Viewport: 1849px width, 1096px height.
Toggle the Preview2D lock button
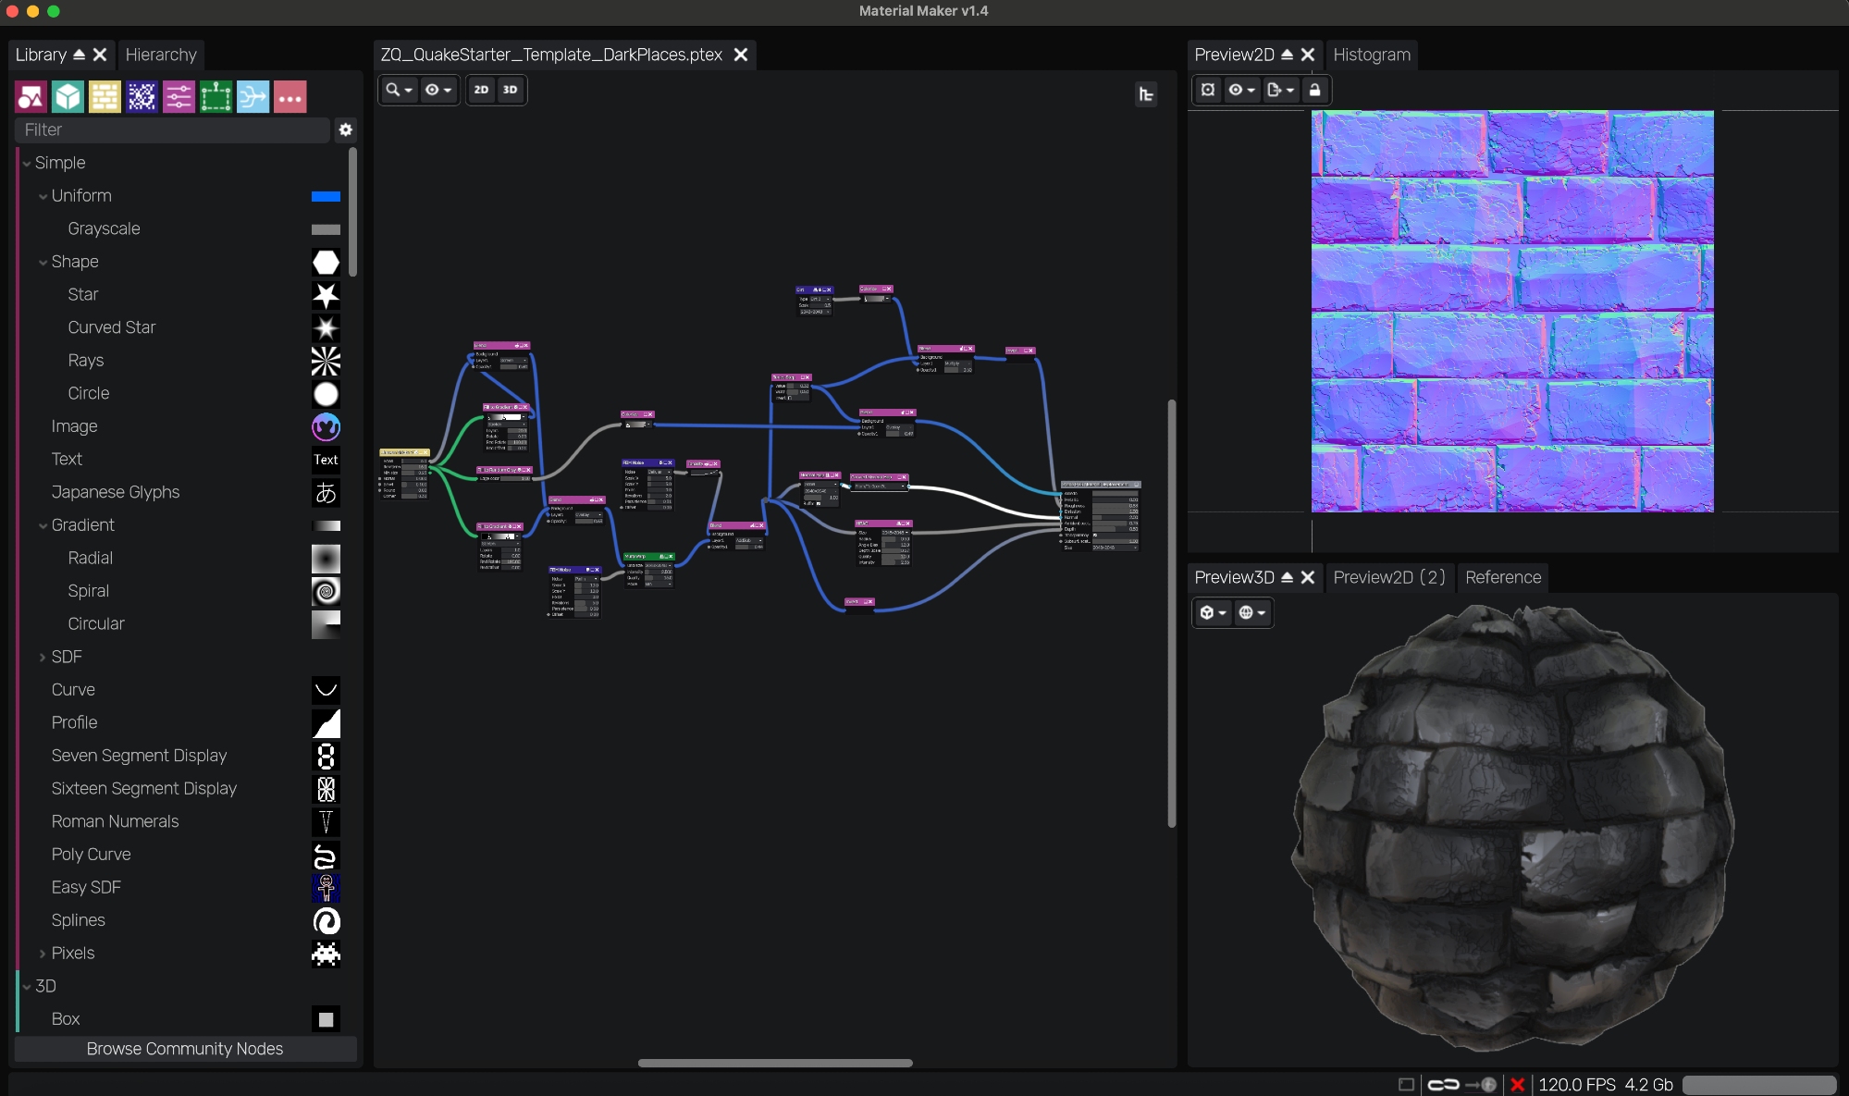[1314, 90]
